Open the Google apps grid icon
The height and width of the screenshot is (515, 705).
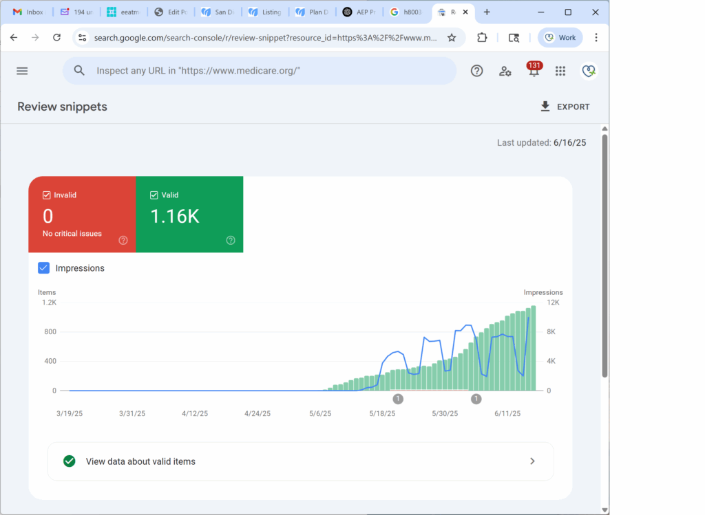click(x=560, y=71)
